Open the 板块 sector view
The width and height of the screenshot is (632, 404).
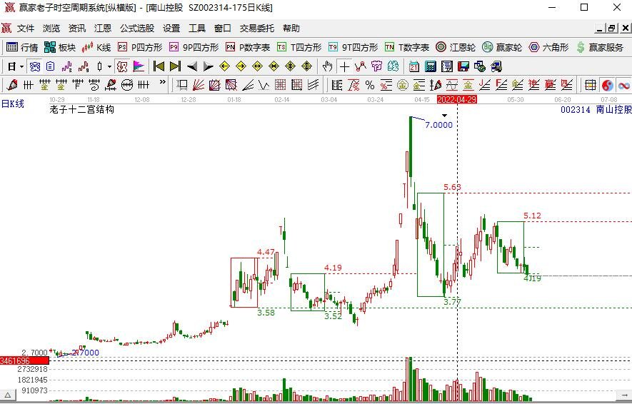60,48
